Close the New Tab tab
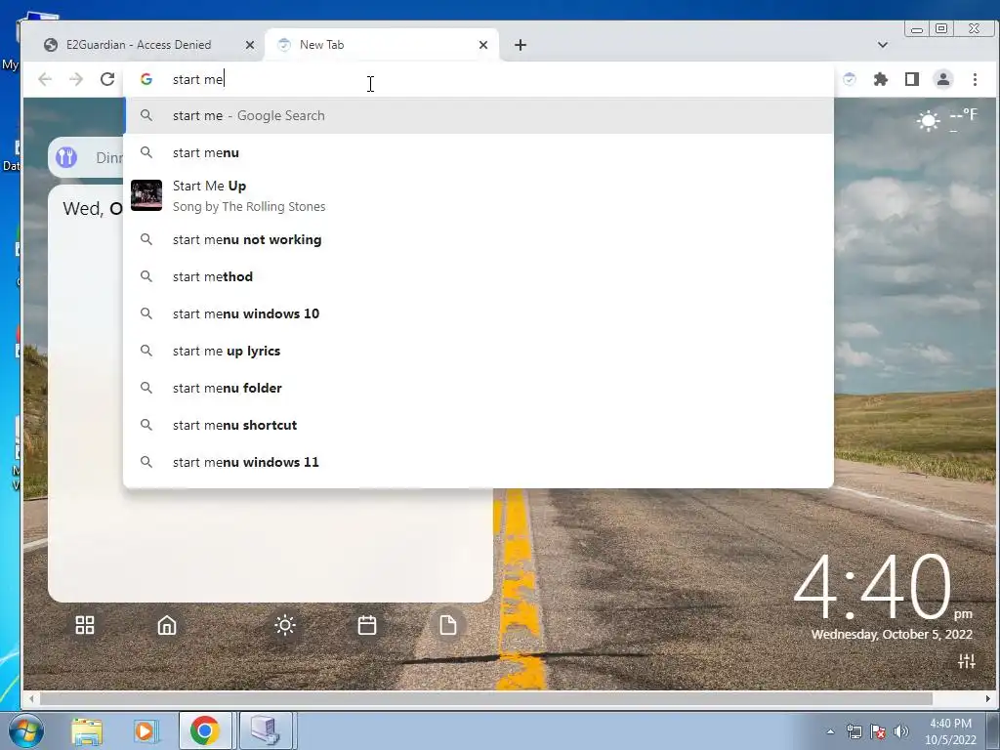Viewport: 1000px width, 750px height. coord(483,45)
